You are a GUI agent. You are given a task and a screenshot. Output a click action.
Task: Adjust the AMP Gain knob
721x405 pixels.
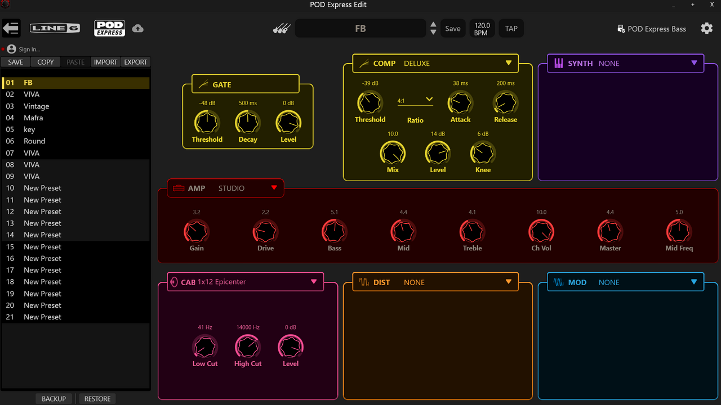(197, 231)
